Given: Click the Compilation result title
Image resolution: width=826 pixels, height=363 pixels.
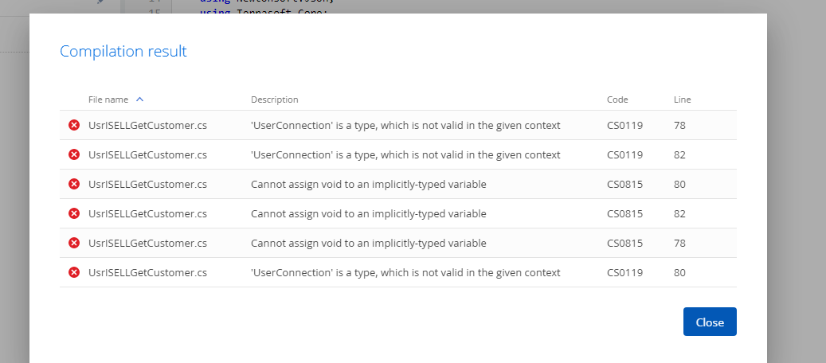Looking at the screenshot, I should (123, 52).
